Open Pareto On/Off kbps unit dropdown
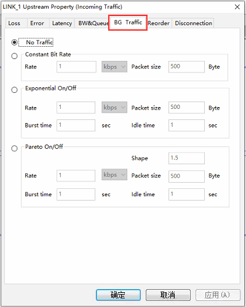 (x=114, y=175)
